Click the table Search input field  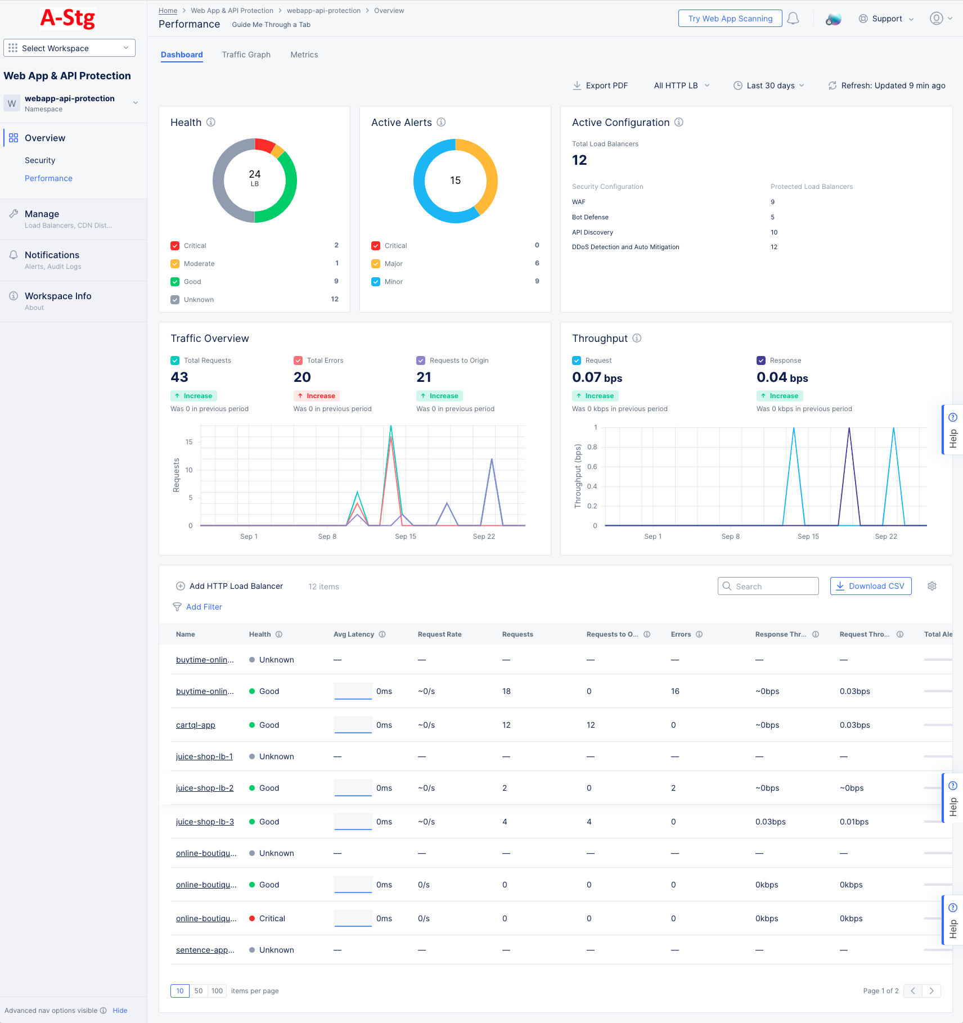(768, 586)
